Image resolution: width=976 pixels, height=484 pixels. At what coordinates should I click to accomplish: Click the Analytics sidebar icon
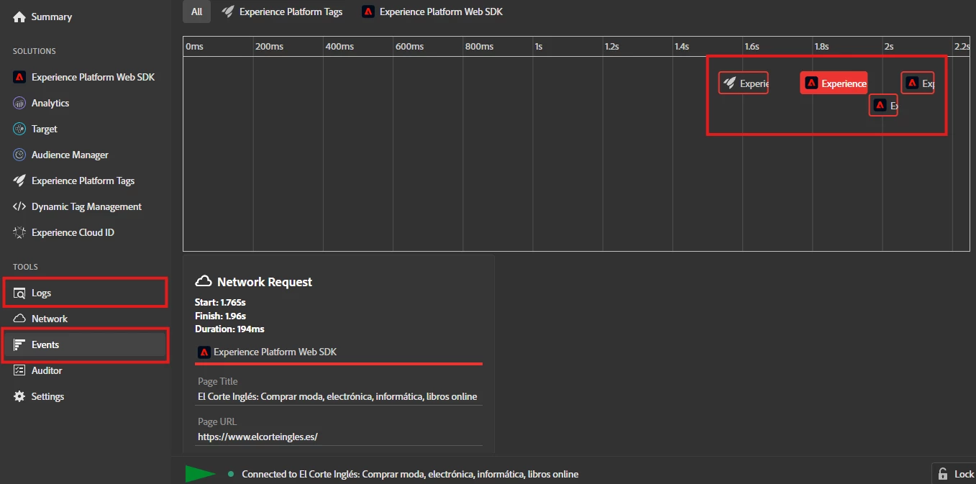tap(19, 103)
